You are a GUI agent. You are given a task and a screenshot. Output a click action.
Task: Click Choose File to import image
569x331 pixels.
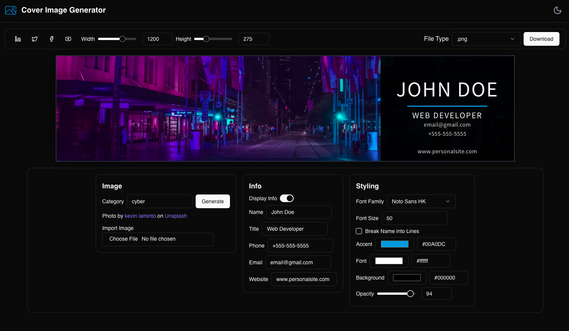[158, 239]
